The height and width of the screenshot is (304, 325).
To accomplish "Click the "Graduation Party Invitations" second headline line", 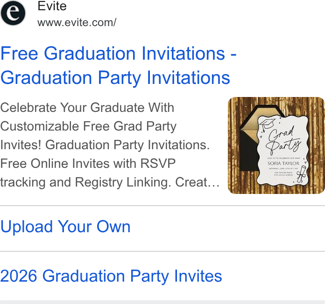I will (115, 78).
